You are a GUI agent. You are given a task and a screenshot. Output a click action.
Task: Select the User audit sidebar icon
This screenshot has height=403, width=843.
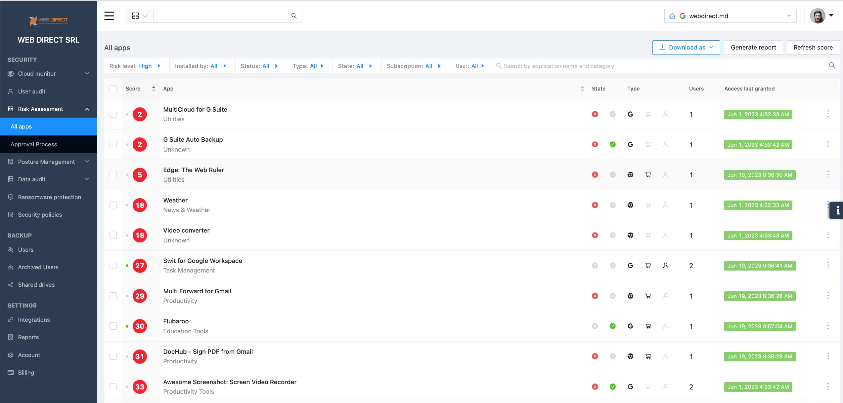[10, 91]
